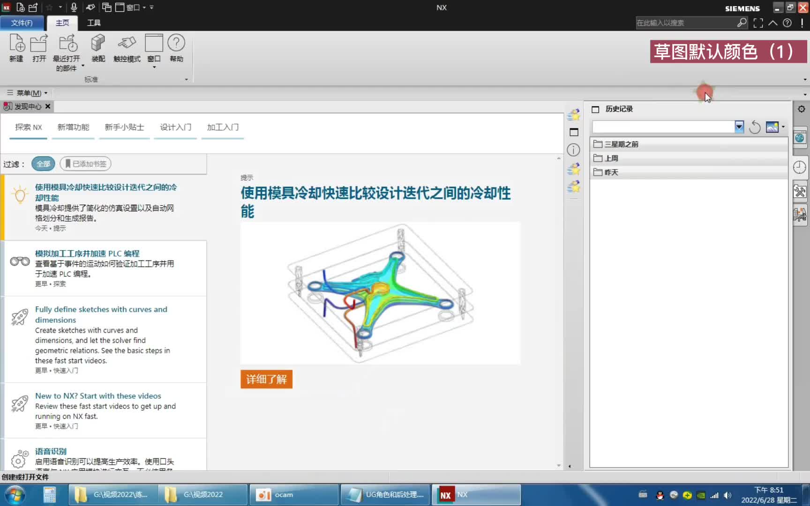This screenshot has width=810, height=506.
Task: Click the taskbar volume speaker icon
Action: click(x=727, y=495)
